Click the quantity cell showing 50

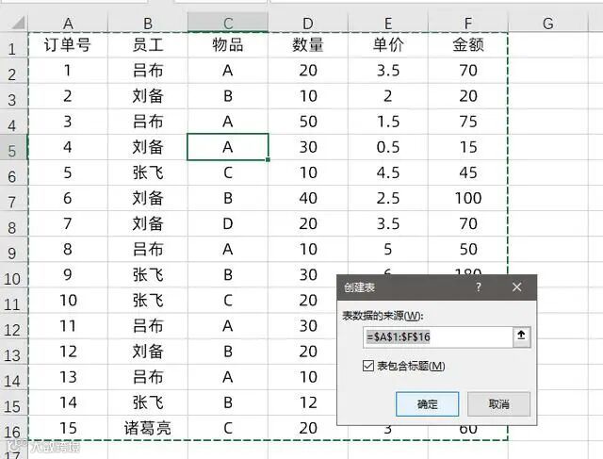tap(308, 122)
